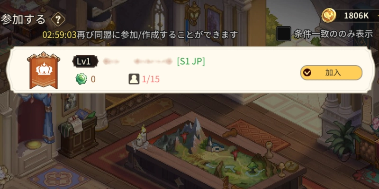
Task: Click the lit candles on the table
Action: point(142,137)
